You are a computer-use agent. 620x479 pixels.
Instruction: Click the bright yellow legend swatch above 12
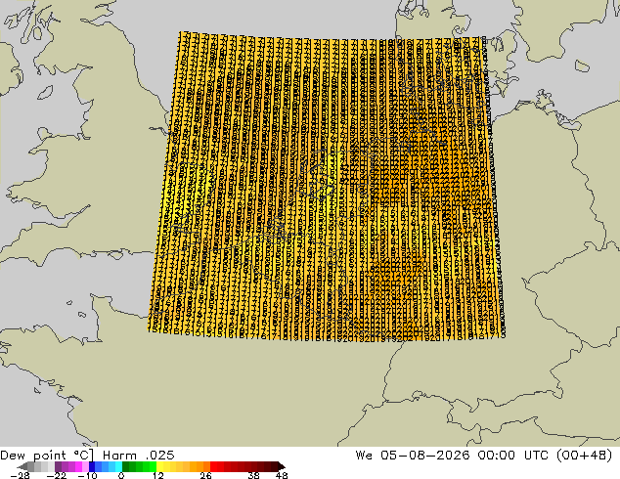click(159, 466)
